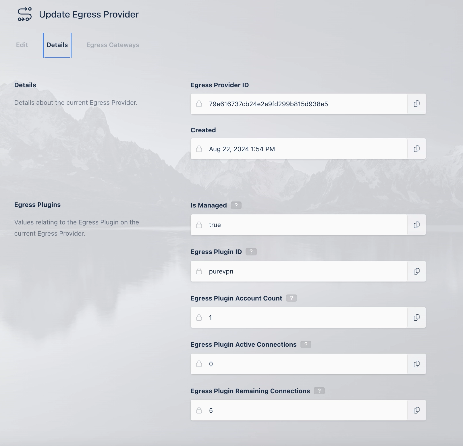The height and width of the screenshot is (446, 463).
Task: Click the Egress Plugin Account Count question mark
Action: point(292,298)
